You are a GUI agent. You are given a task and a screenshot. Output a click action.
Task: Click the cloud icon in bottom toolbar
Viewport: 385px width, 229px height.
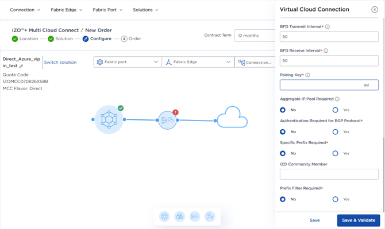coord(180,216)
